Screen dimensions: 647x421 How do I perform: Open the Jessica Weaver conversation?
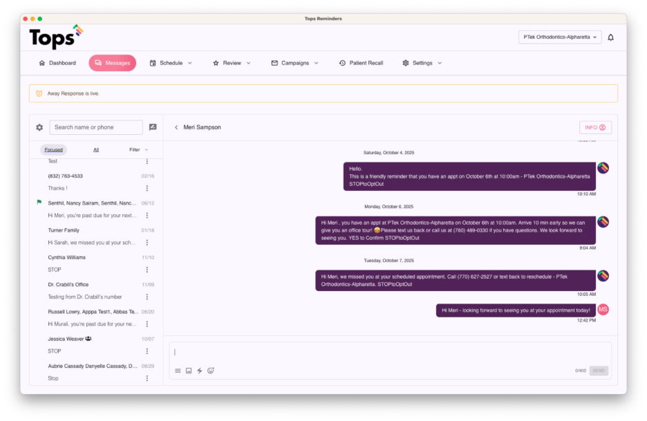(96, 345)
